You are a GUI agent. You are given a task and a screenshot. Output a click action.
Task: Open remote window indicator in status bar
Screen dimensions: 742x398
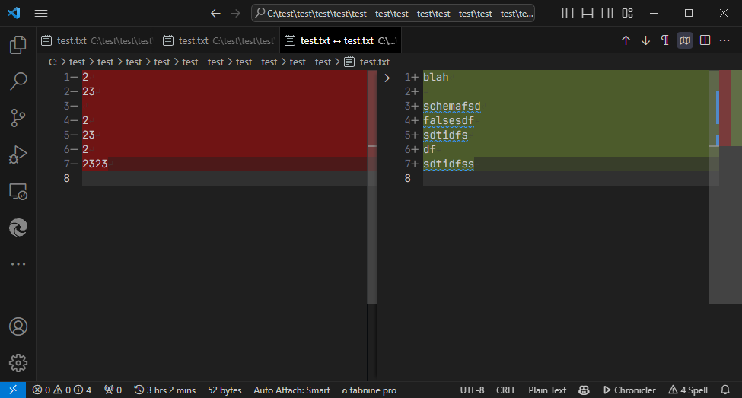13,390
